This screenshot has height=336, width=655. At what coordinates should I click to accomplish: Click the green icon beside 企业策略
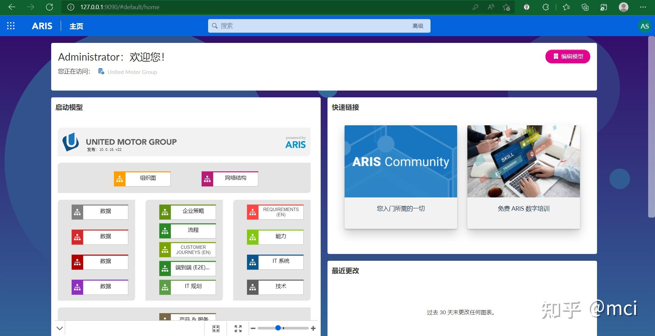pyautogui.click(x=165, y=212)
